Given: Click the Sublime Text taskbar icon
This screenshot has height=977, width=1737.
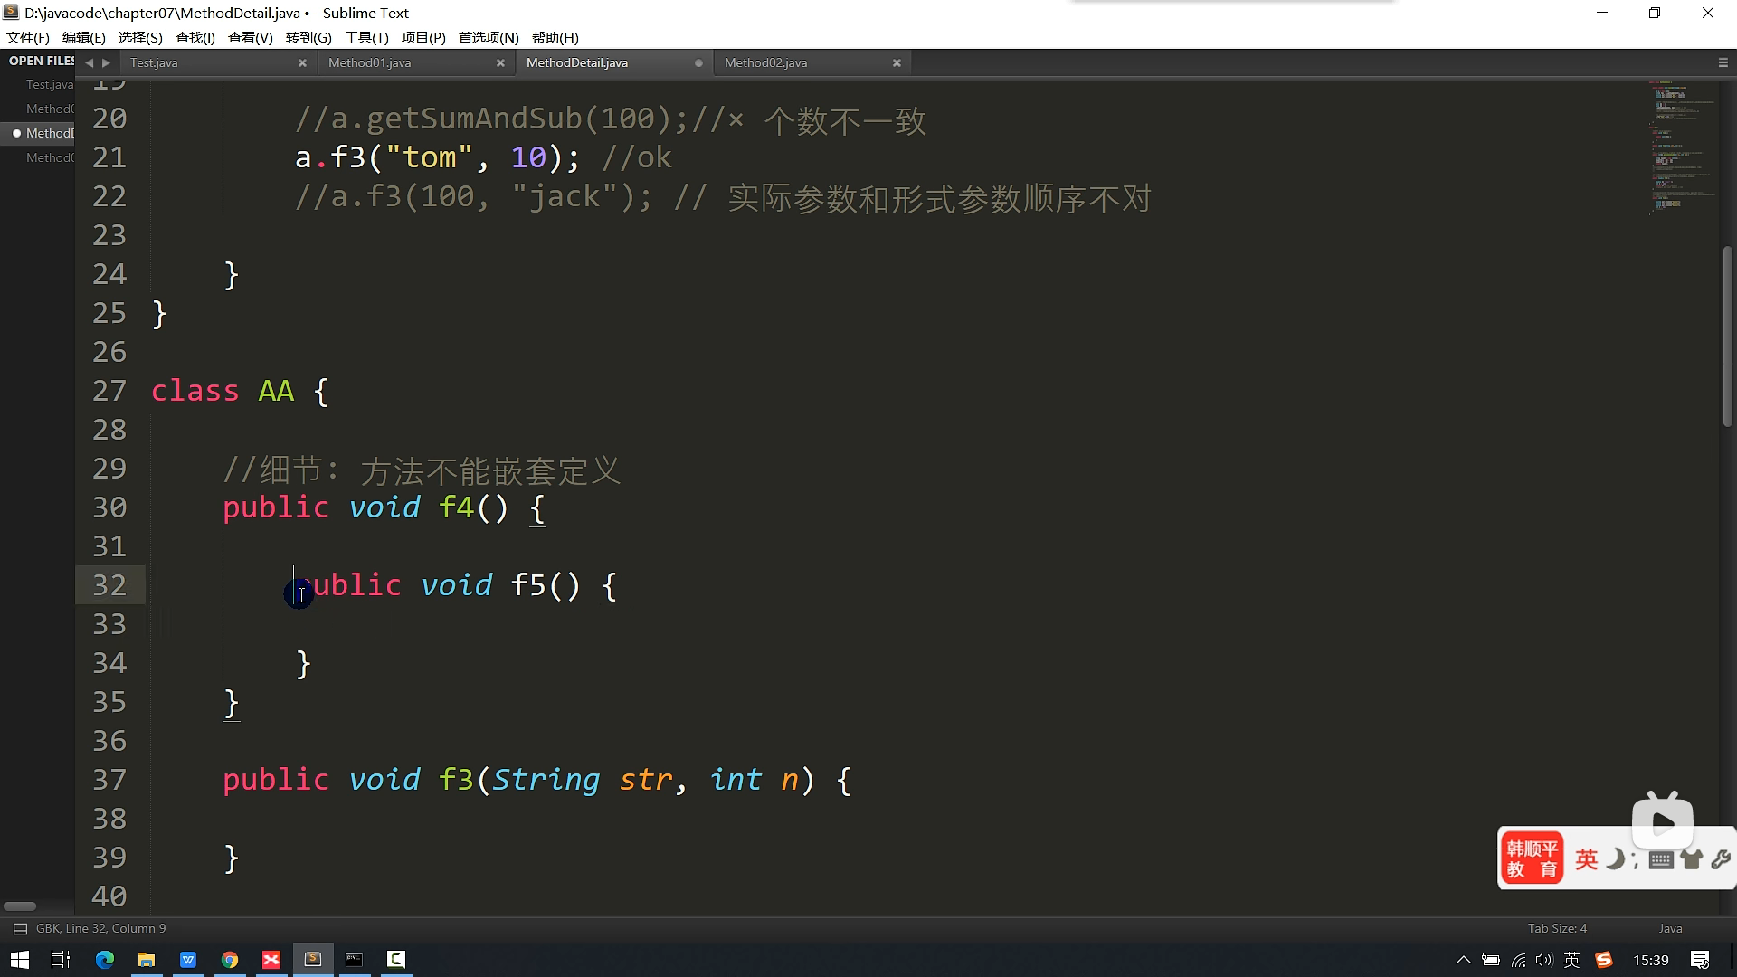Looking at the screenshot, I should tap(313, 960).
